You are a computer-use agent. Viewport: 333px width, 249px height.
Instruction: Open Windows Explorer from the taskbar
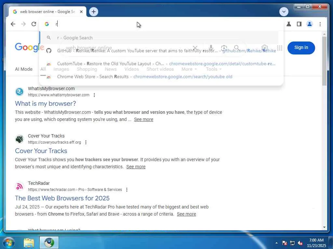(x=29, y=243)
